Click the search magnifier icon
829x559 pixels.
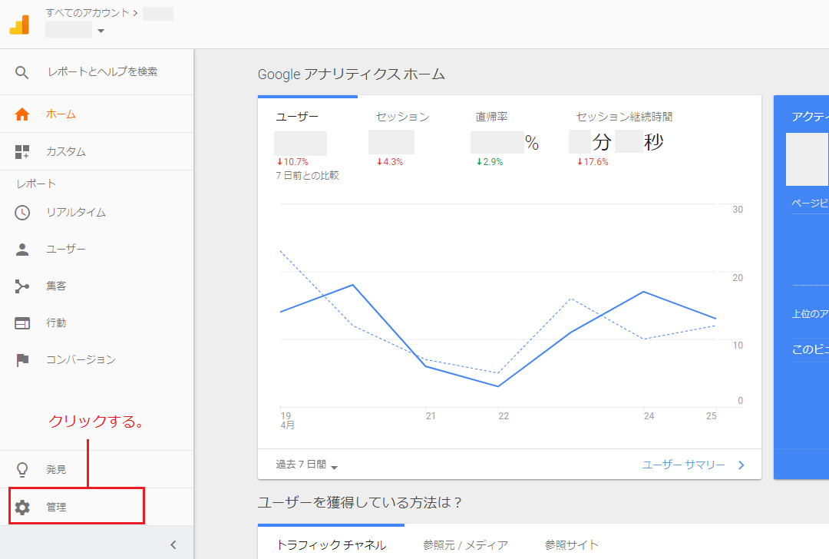pos(21,72)
